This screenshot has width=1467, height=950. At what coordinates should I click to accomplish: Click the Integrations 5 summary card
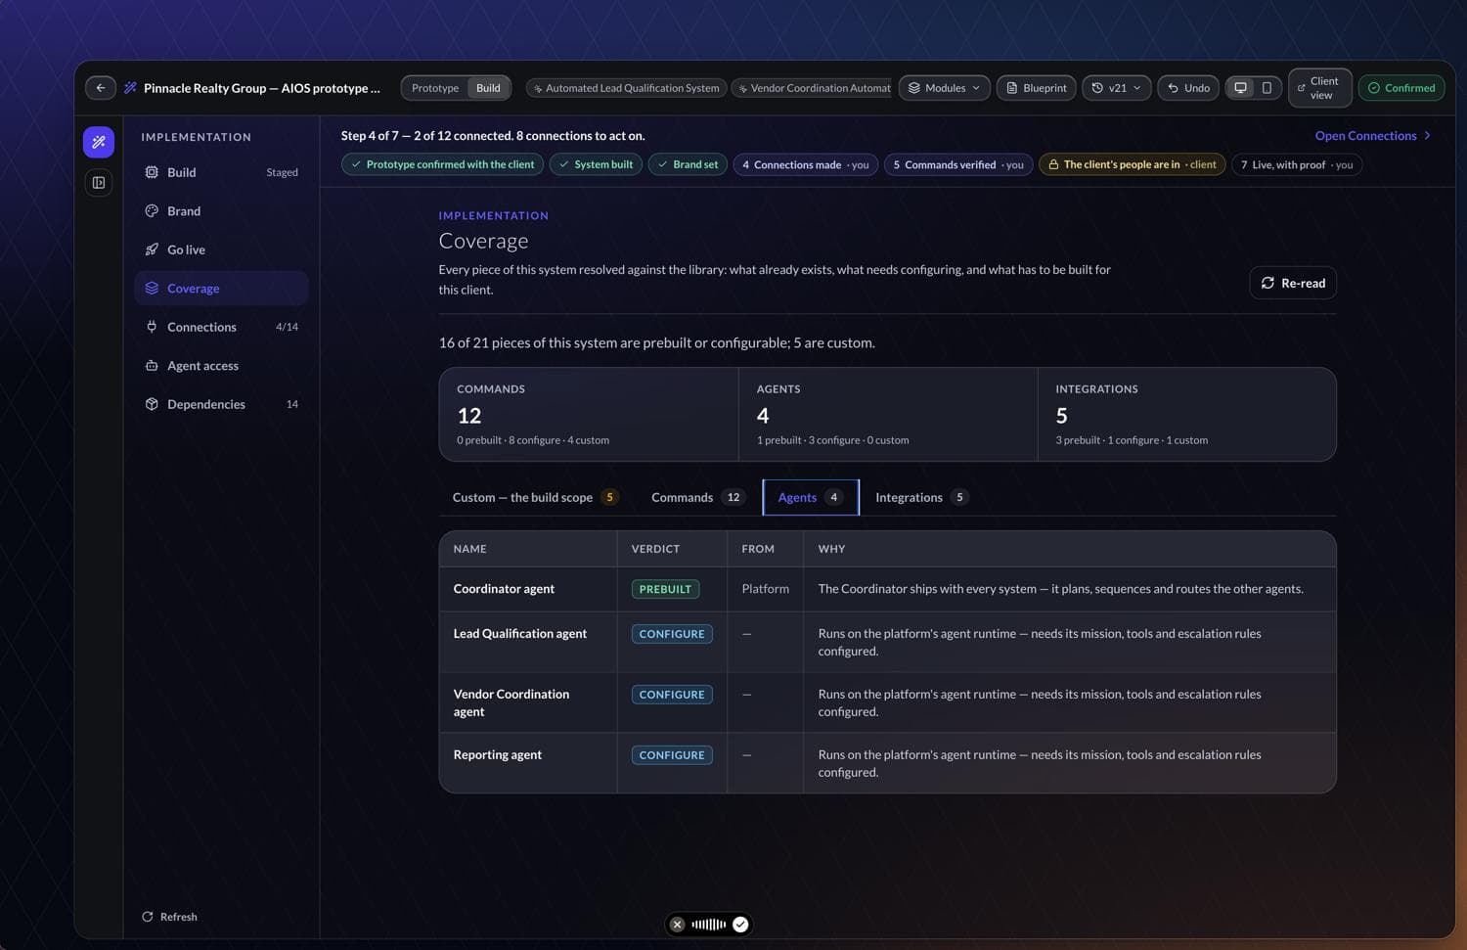click(x=1186, y=414)
